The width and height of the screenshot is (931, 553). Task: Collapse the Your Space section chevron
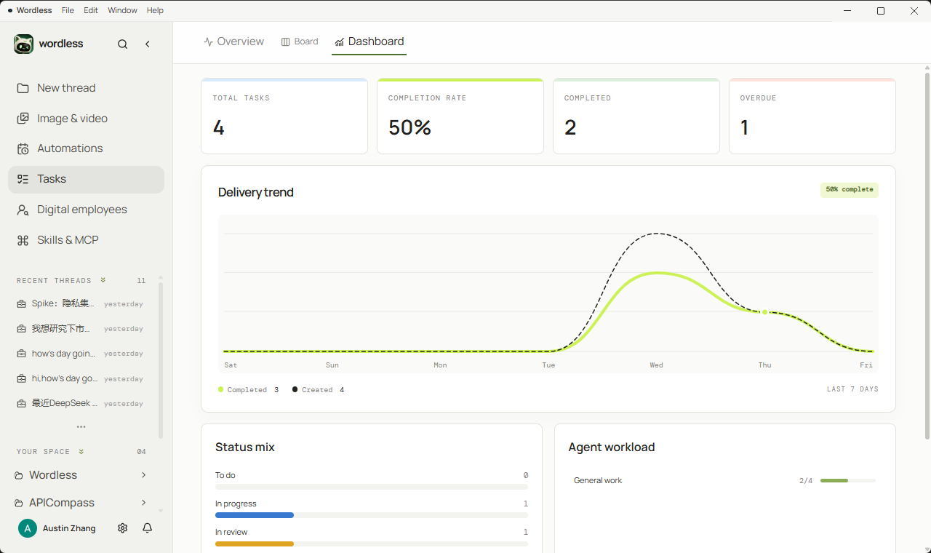point(81,451)
